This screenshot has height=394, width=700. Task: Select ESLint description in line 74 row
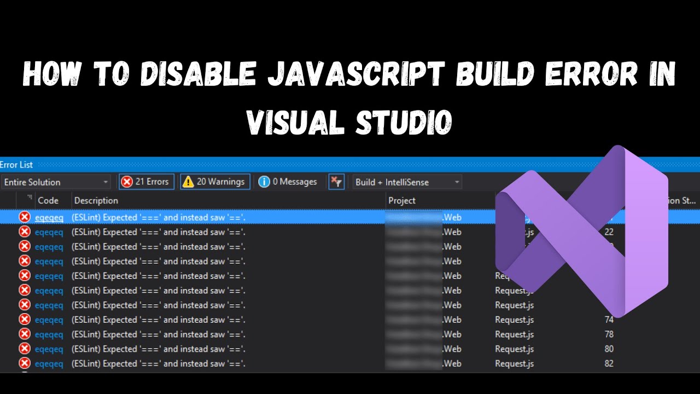pos(159,320)
